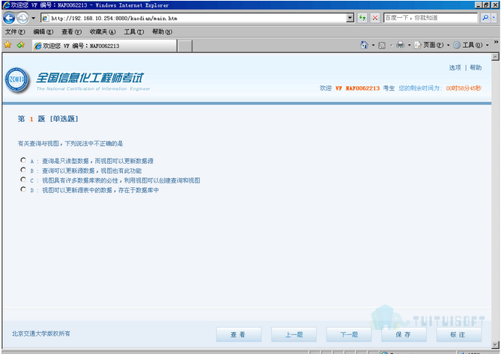Image resolution: width=501 pixels, height=354 pixels.
Task: Click the 下一题 next question button
Action: point(349,335)
